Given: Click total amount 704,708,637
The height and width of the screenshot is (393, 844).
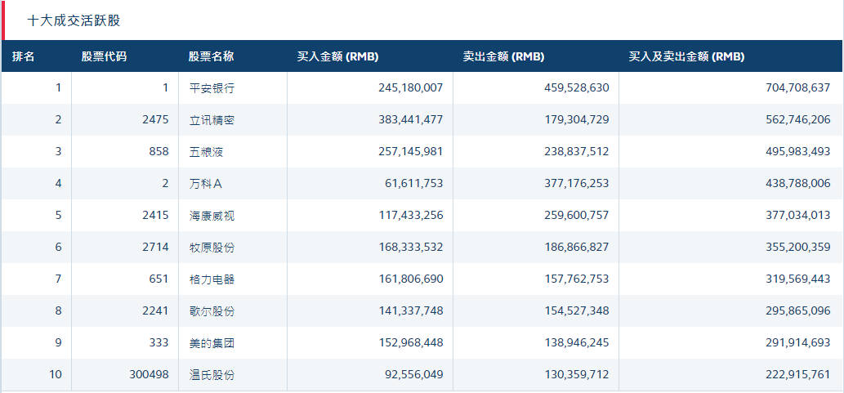Looking at the screenshot, I should [x=797, y=87].
